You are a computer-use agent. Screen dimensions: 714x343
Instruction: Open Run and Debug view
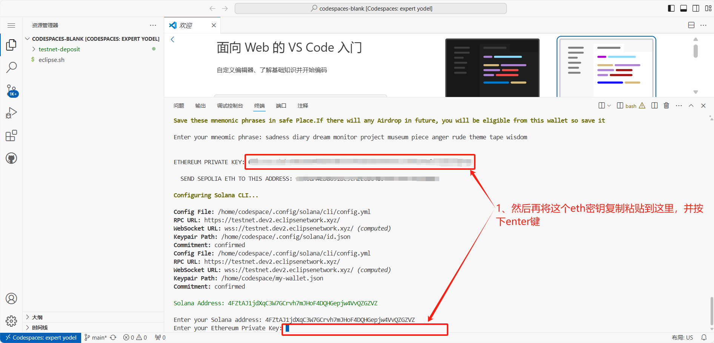pos(11,113)
